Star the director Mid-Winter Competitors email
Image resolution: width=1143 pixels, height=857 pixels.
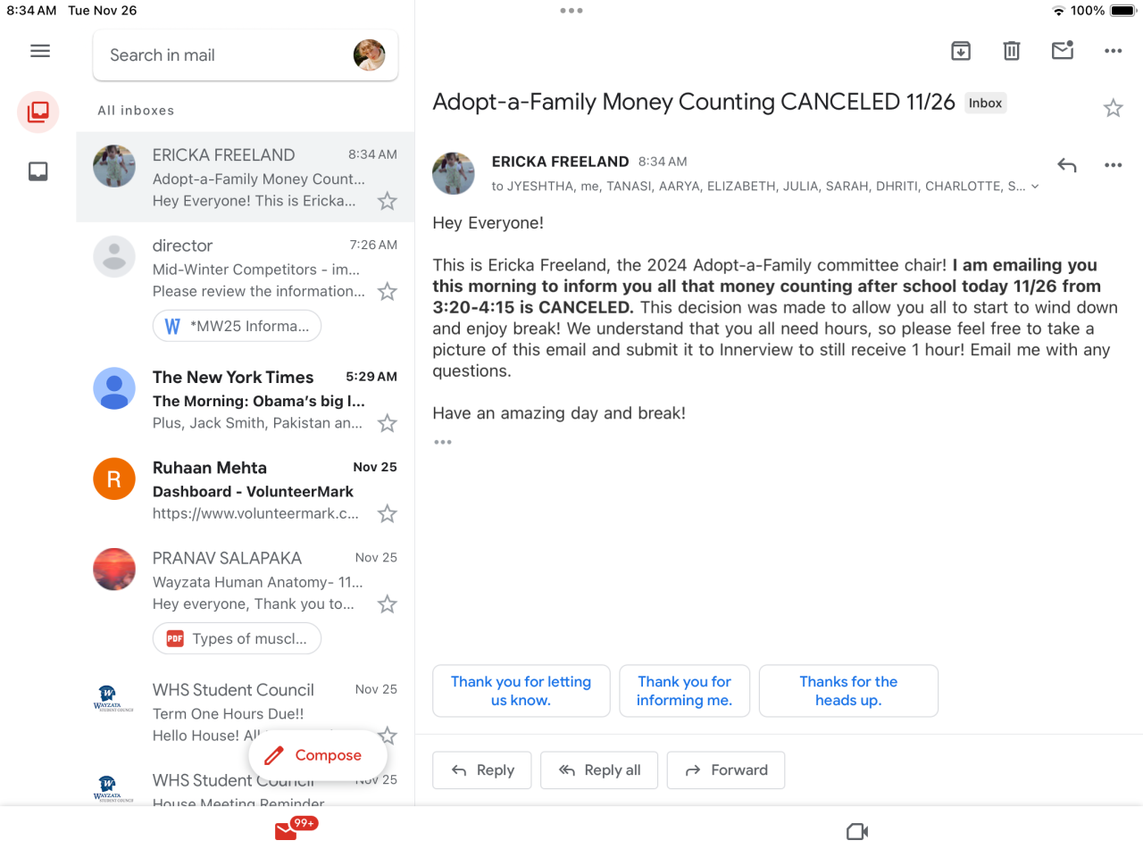tap(387, 291)
